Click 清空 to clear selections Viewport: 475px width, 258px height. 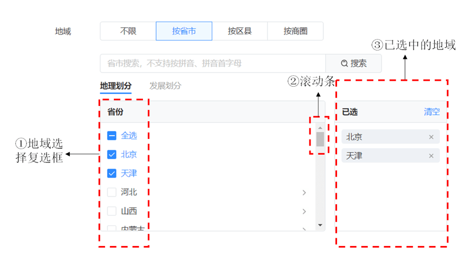pos(432,112)
